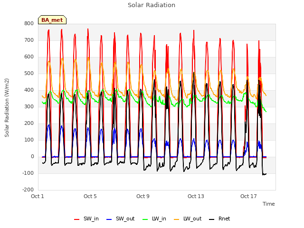The image size is (304, 228).
Task: Click the Oct 17 tick label
Action: coord(248,196)
